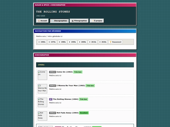Click Très bon badge on Come On

78,72
